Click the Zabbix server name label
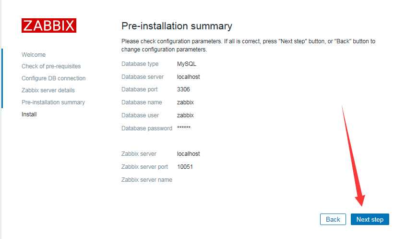The image size is (406, 239). (x=146, y=179)
